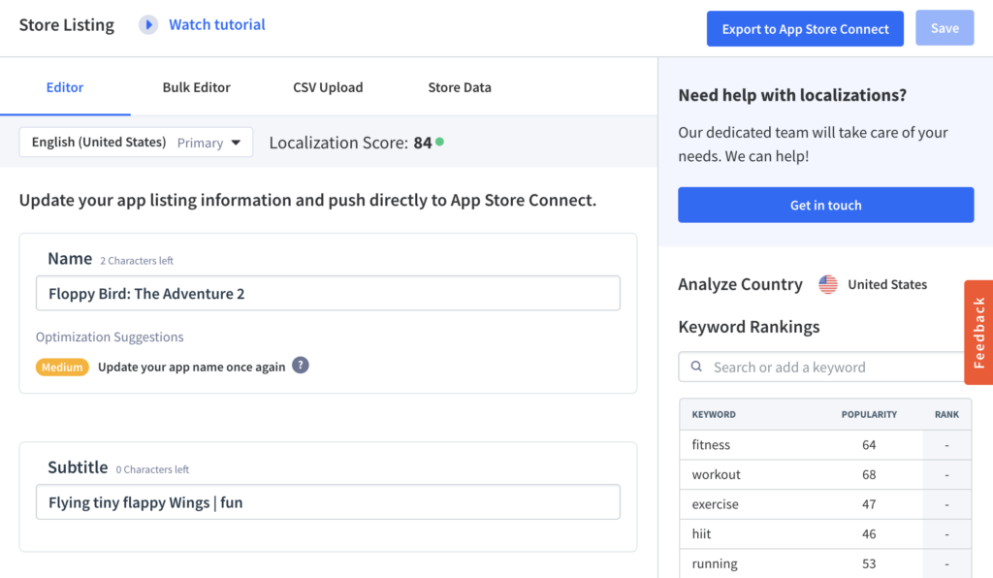Click '2 Characters left' label by Name
This screenshot has height=578, width=993.
coord(136,261)
